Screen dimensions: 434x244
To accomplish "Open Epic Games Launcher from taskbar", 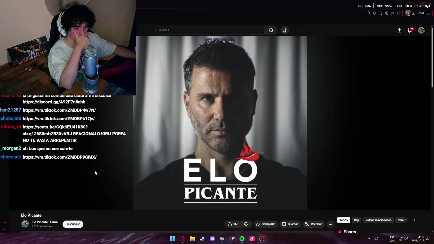I will click(x=222, y=239).
